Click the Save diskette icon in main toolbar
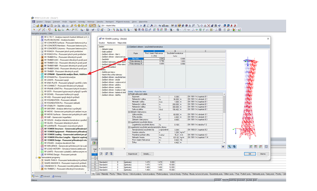Screen dimensions: 317x191 (48, 26)
